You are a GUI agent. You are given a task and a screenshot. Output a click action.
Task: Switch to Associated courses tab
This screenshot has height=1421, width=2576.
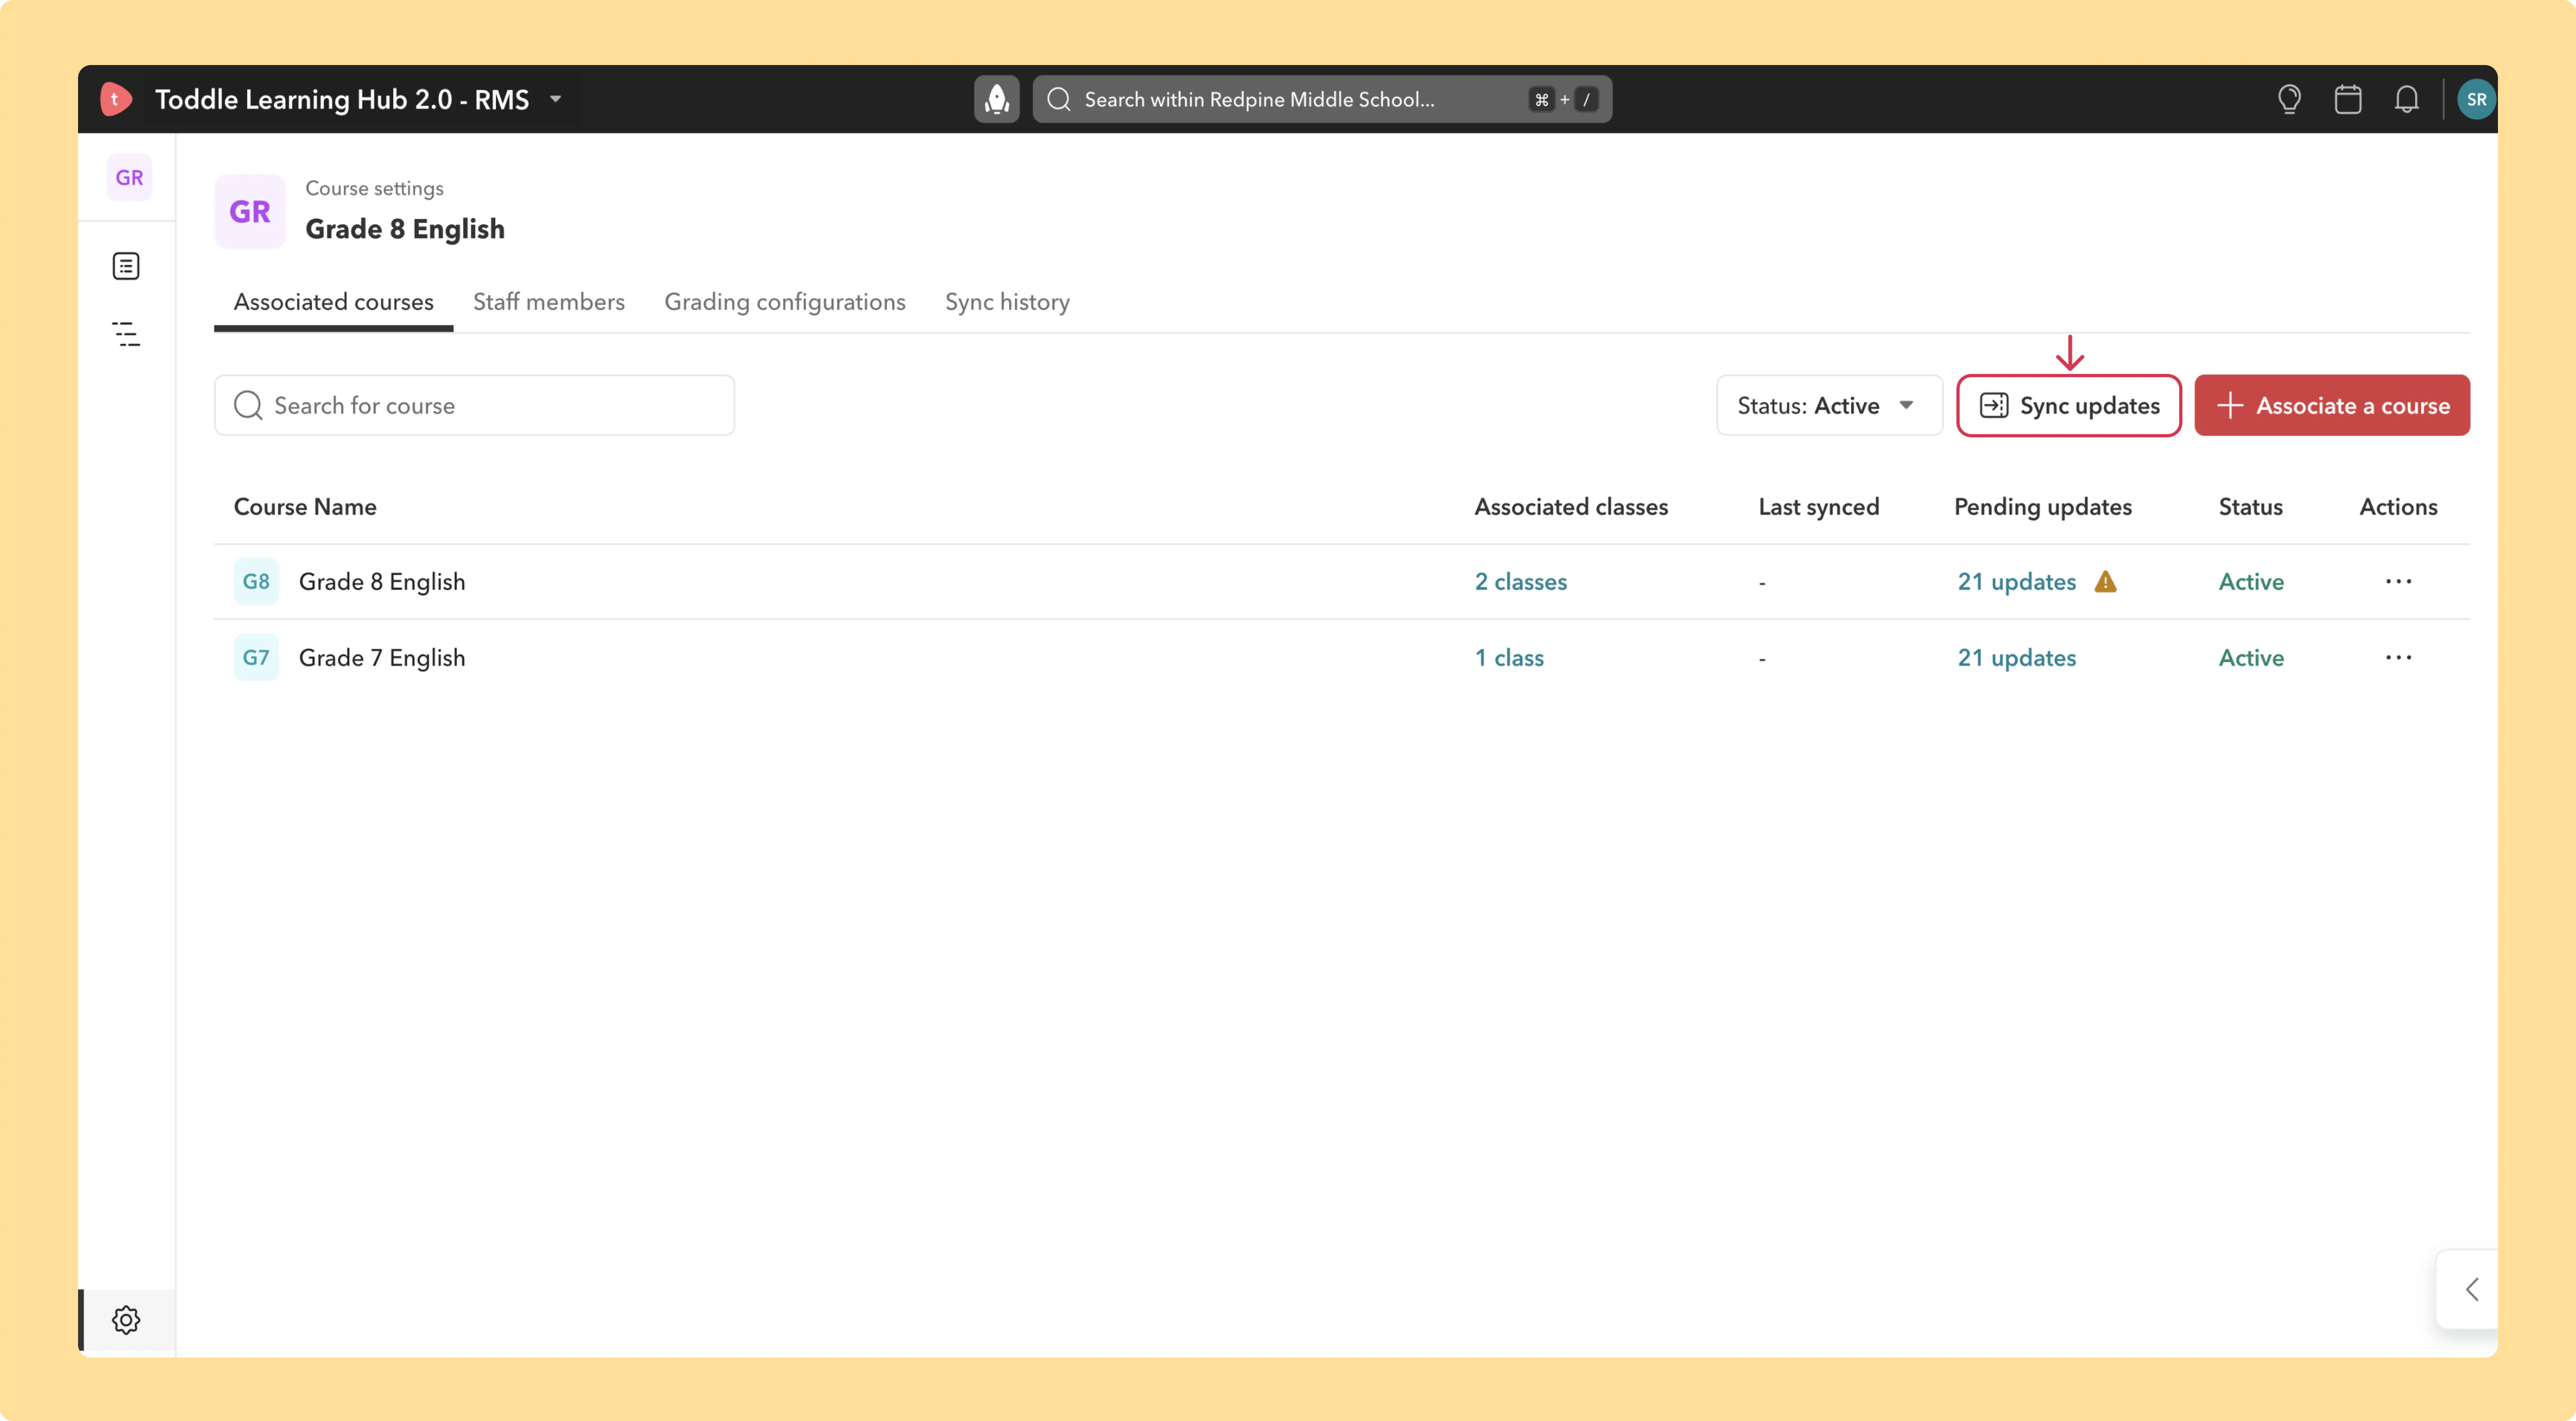334,302
